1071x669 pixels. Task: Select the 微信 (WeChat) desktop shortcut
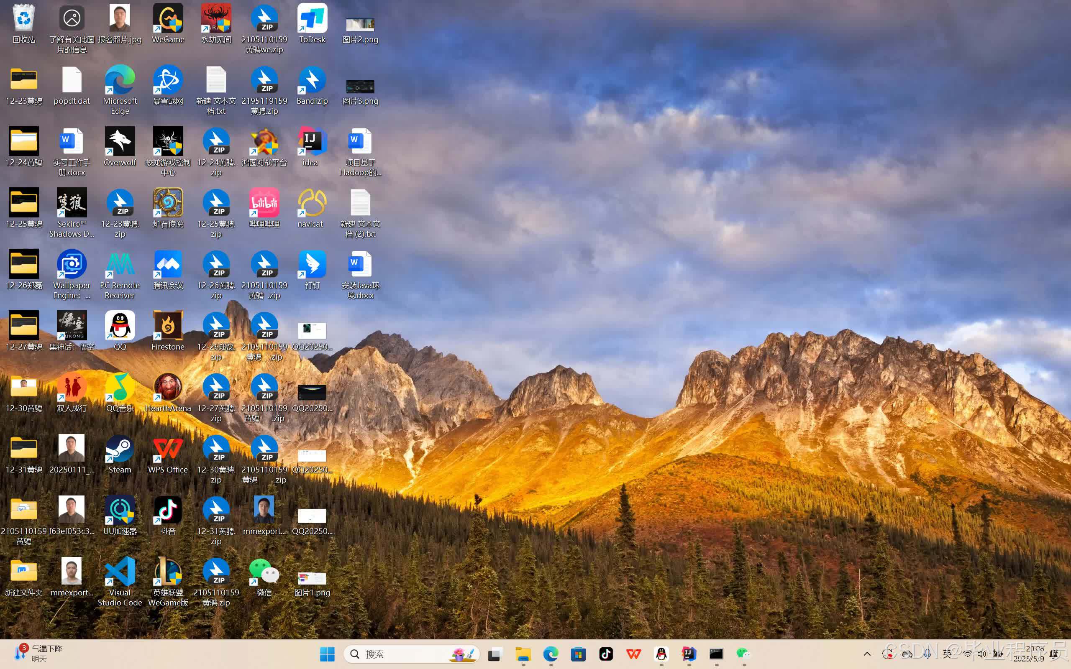(x=264, y=577)
